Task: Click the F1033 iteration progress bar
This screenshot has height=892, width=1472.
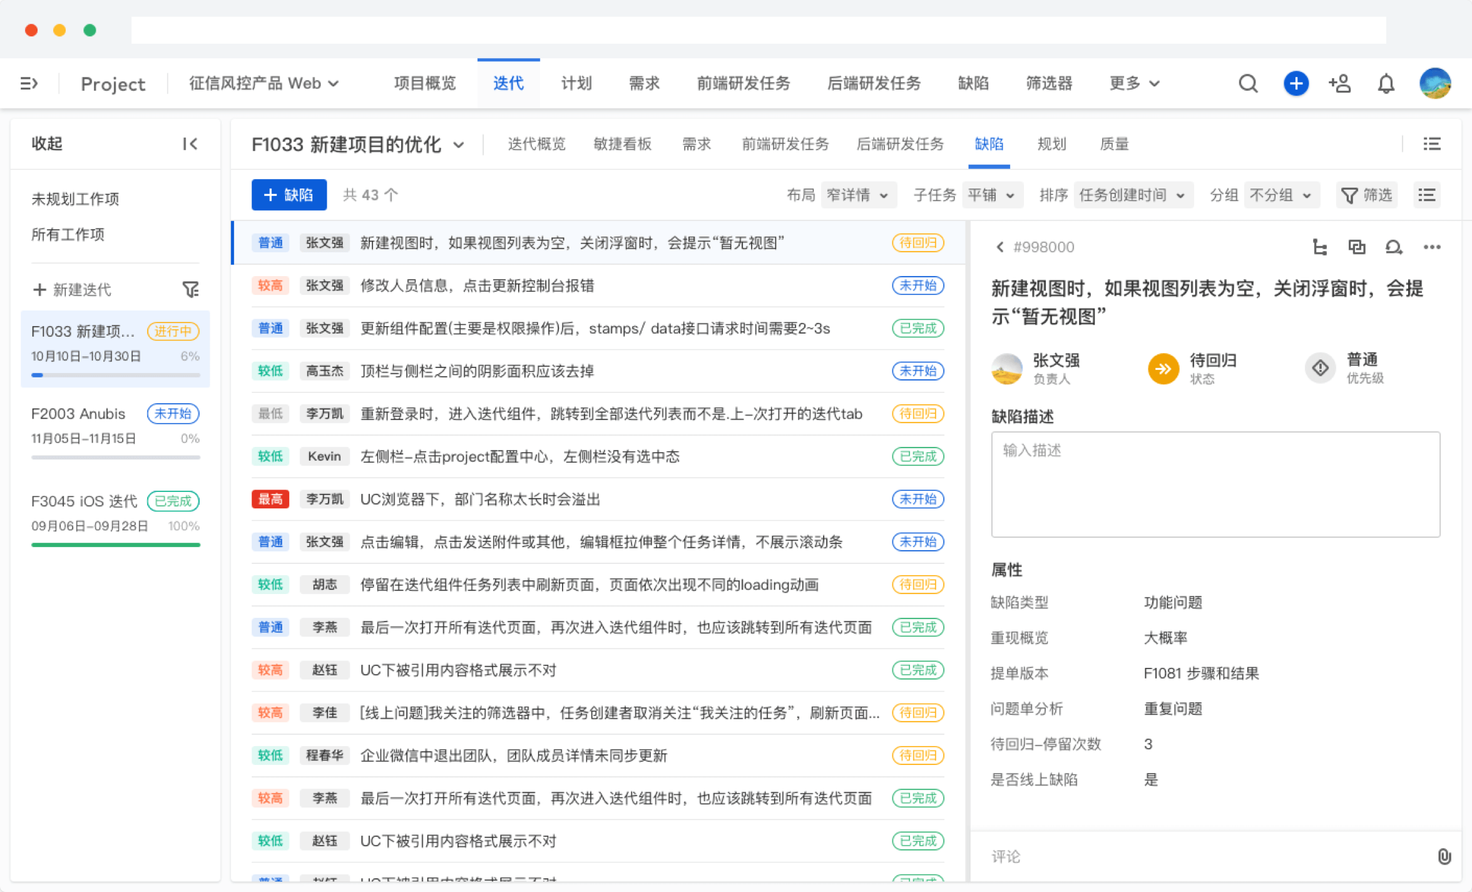Action: (x=116, y=375)
